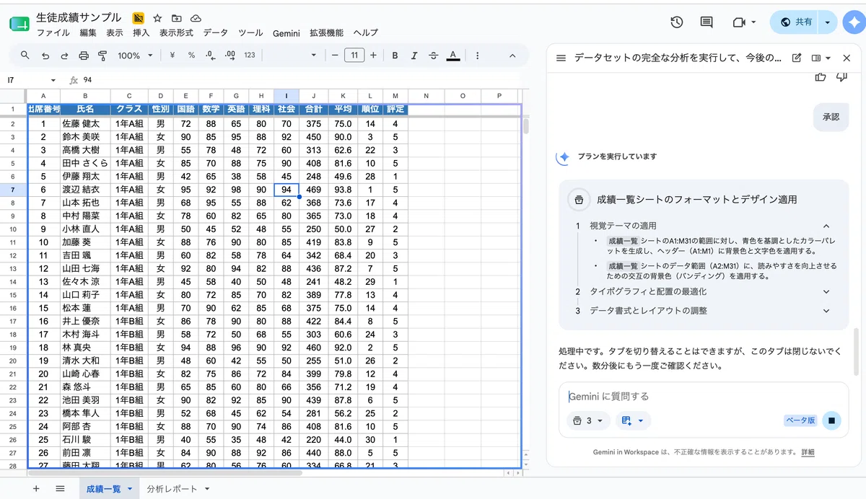Viewport: 866px width, 499px height.
Task: Toggle strikethrough formatting
Action: point(434,56)
